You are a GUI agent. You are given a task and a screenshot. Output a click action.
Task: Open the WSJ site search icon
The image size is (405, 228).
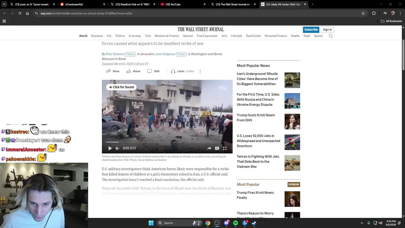click(331, 36)
